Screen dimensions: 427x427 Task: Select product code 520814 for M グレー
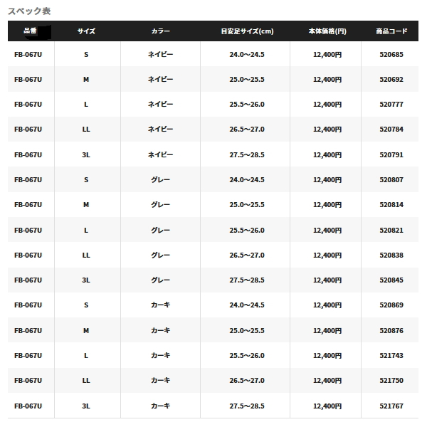coord(391,204)
